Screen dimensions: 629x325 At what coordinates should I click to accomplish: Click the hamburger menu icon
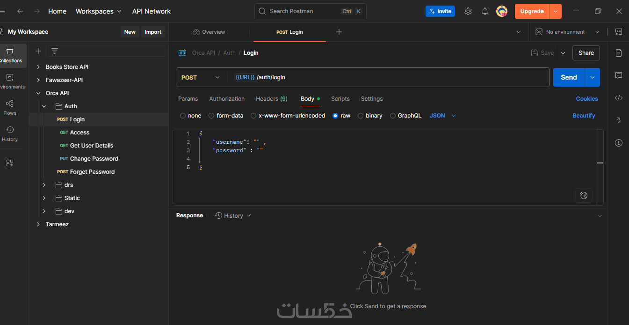pyautogui.click(x=2, y=11)
